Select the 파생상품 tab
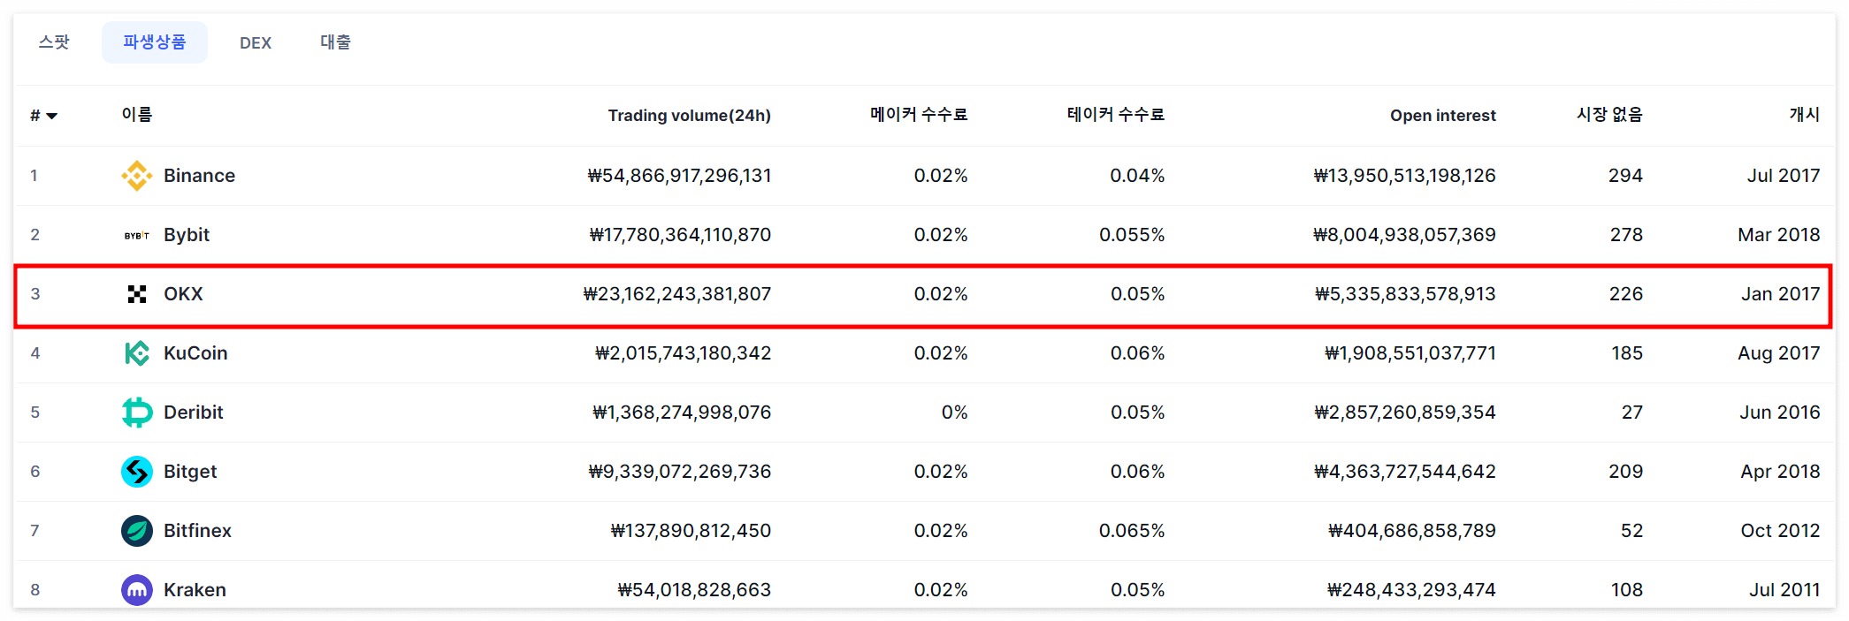 [x=155, y=42]
